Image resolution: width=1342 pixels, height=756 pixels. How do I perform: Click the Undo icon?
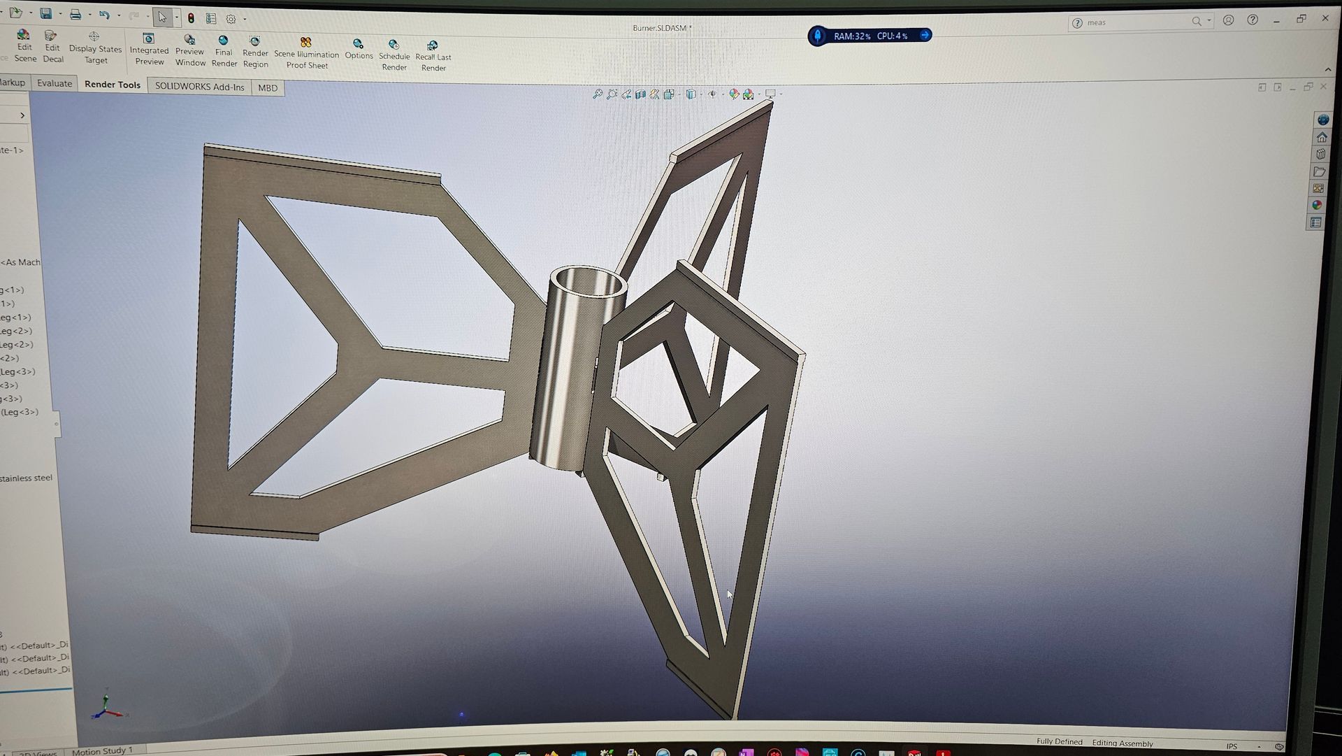(x=105, y=14)
